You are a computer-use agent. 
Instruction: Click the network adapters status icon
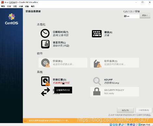pos(120,125)
